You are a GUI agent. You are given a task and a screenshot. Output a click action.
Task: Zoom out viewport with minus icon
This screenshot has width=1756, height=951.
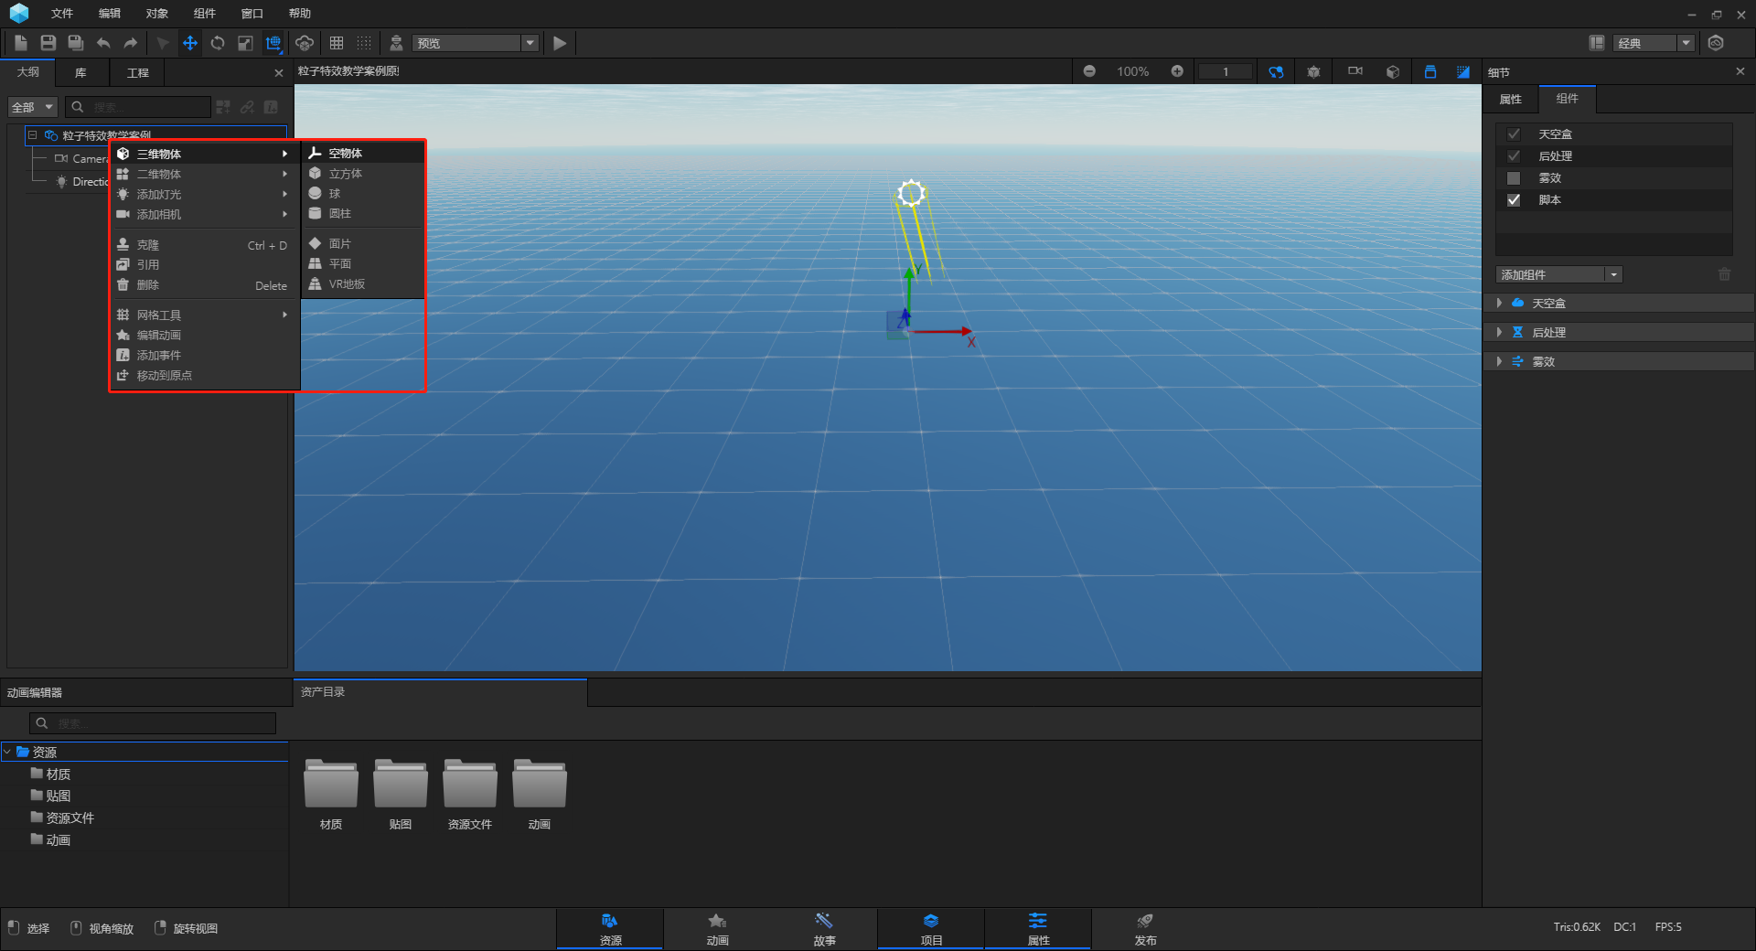(1089, 71)
